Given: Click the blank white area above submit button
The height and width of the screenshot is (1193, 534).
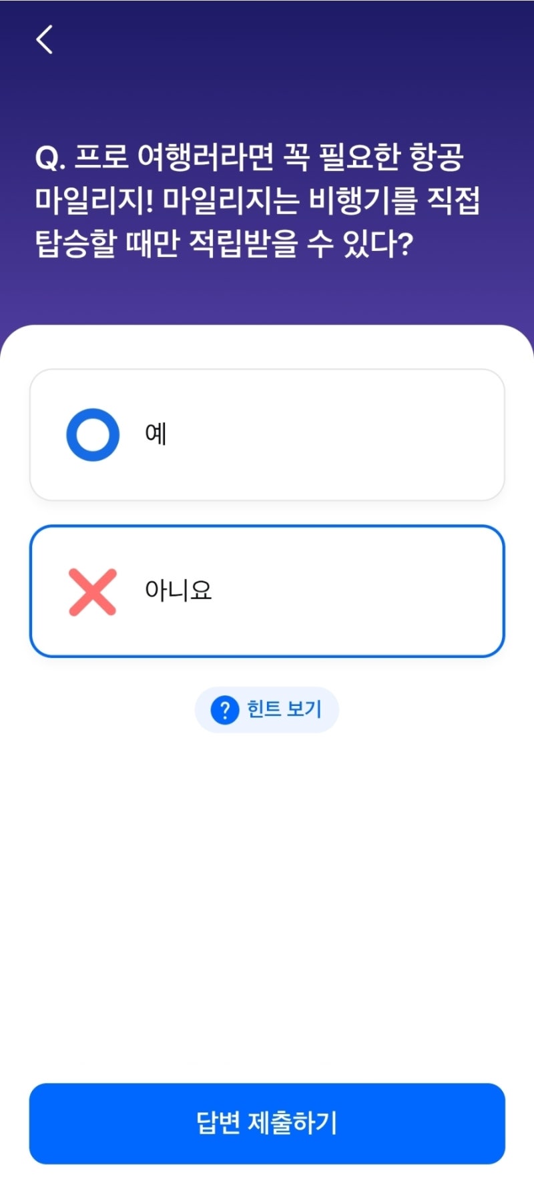Looking at the screenshot, I should [267, 907].
